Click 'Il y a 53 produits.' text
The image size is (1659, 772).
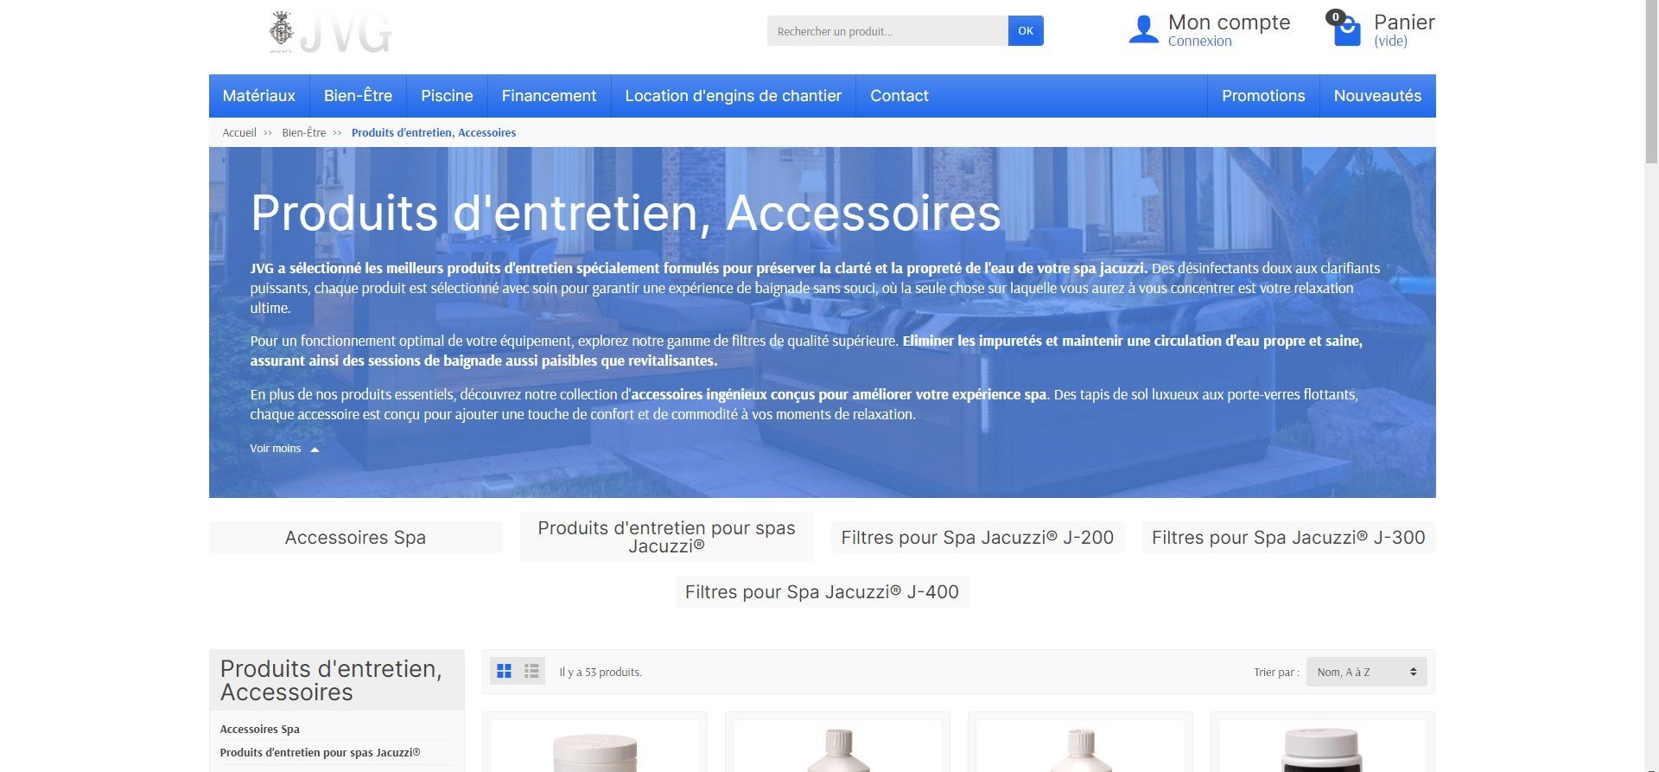click(x=601, y=672)
